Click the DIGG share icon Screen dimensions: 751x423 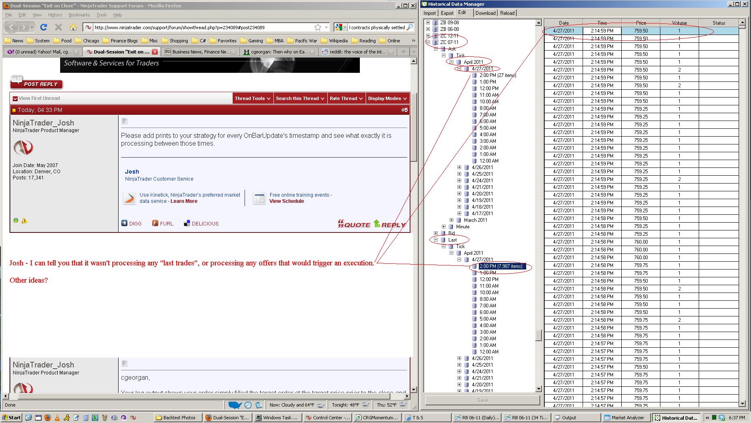(124, 223)
